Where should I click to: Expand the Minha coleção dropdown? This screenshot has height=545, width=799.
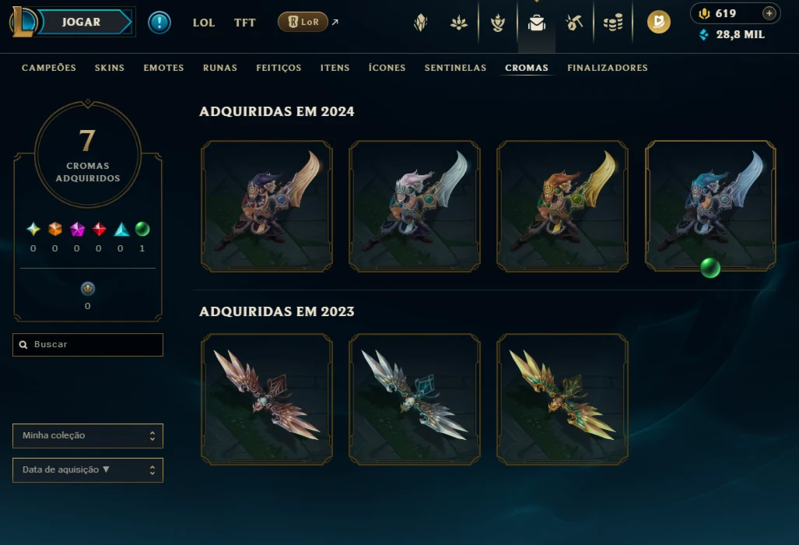coord(88,436)
